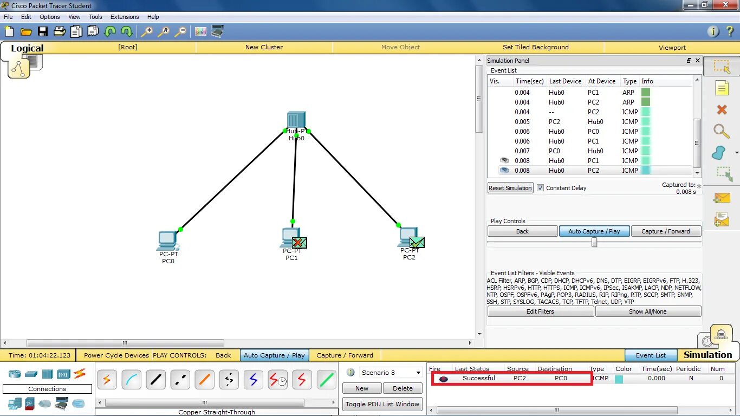
Task: Click the Show All/None button
Action: [648, 311]
